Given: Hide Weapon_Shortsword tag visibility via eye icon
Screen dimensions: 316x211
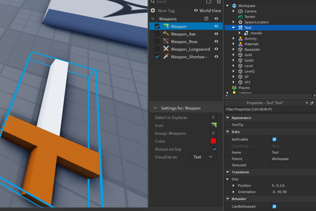Looking at the screenshot, I should [216, 57].
